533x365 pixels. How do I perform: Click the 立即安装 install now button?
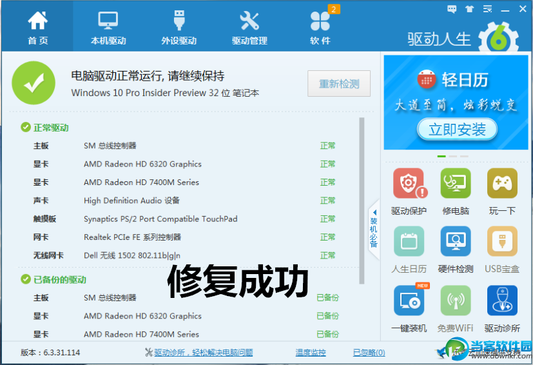457,129
